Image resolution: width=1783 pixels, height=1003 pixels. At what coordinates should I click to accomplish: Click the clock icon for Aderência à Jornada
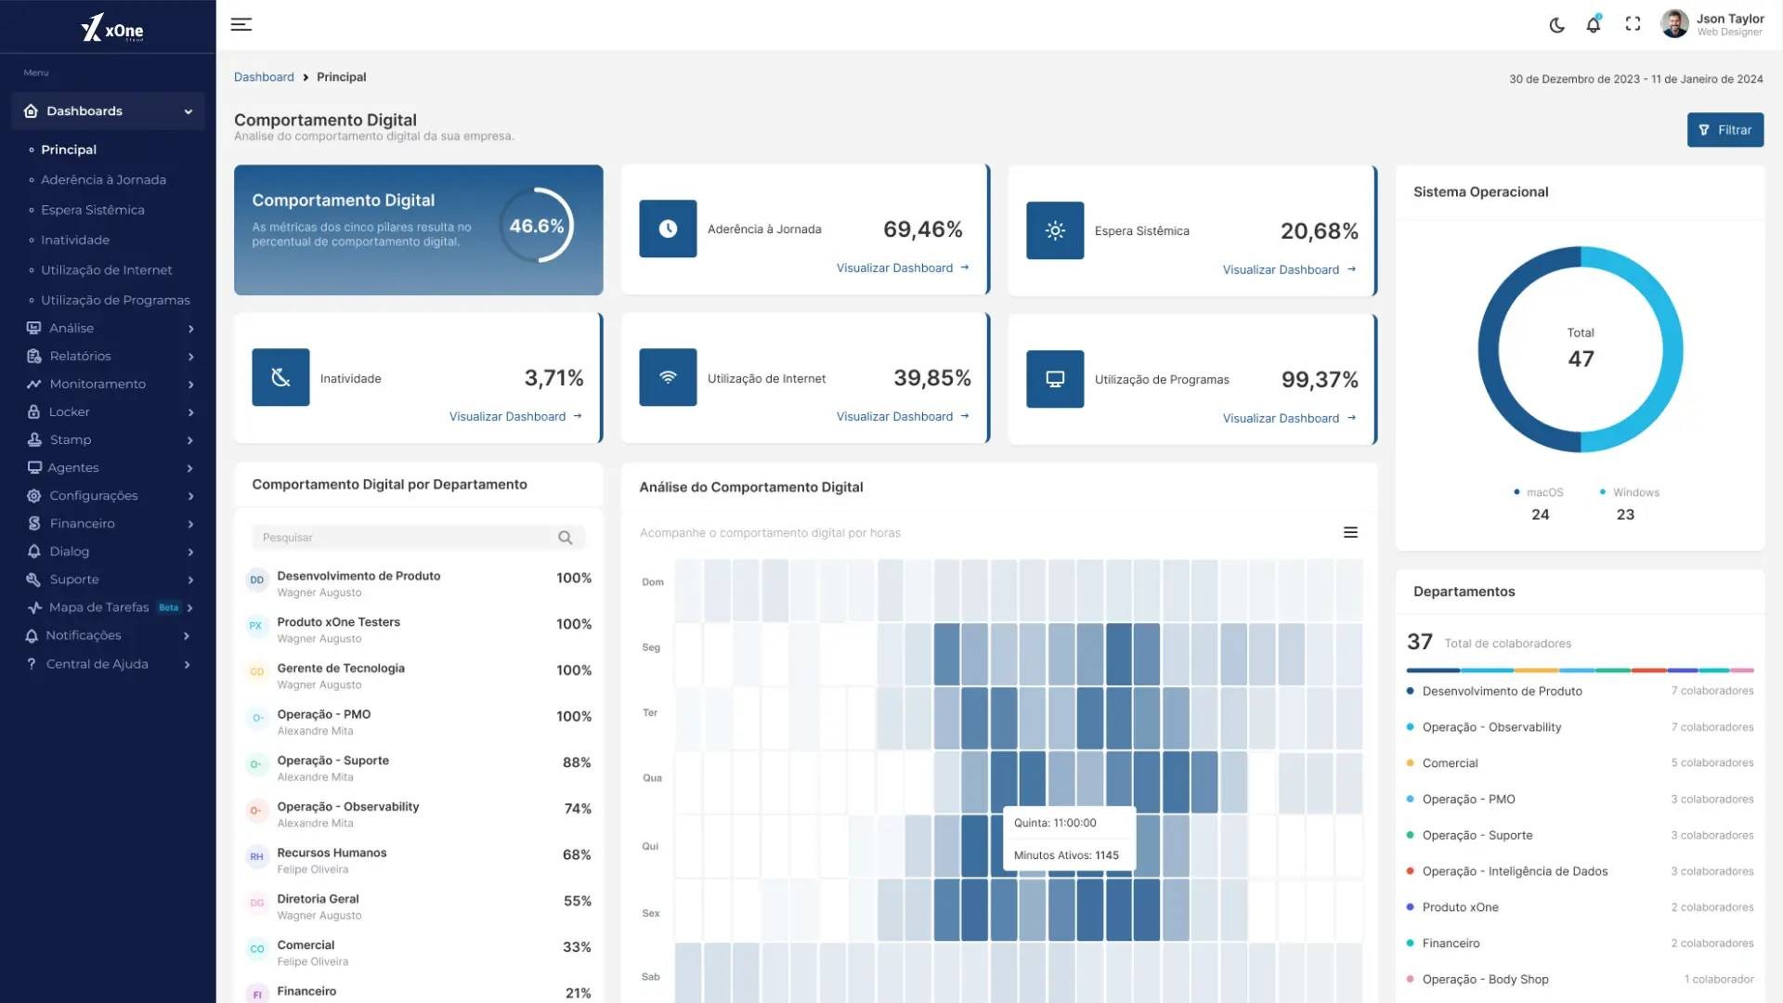668,228
